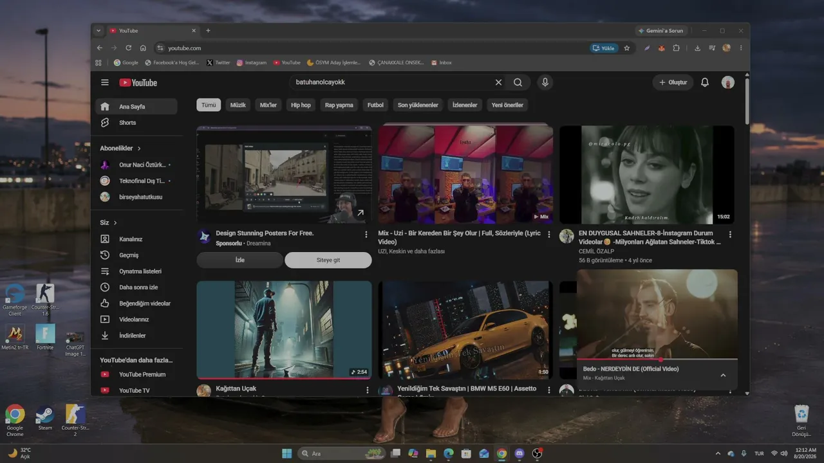
Task: Select the Rap yapma filter chip
Action: tap(339, 105)
